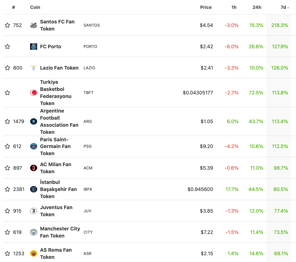Screen dimensions: 296x262
Task: Open the İstanbul Başakşehir Fan Token page
Action: pos(59,189)
